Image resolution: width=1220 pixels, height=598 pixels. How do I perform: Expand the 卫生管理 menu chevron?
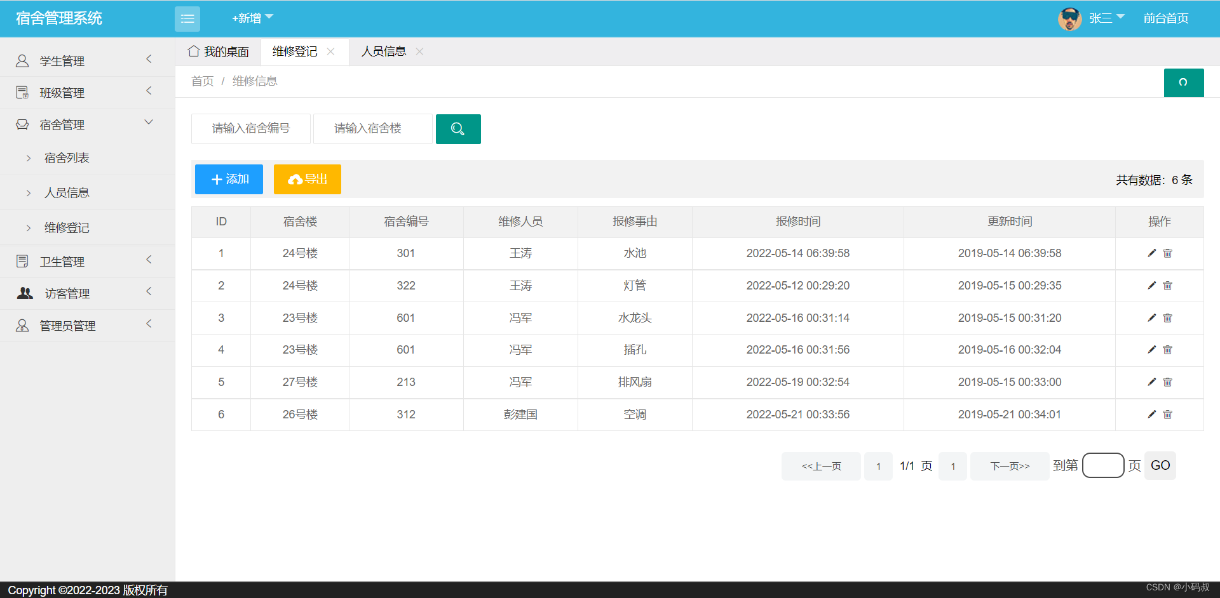[x=149, y=260]
